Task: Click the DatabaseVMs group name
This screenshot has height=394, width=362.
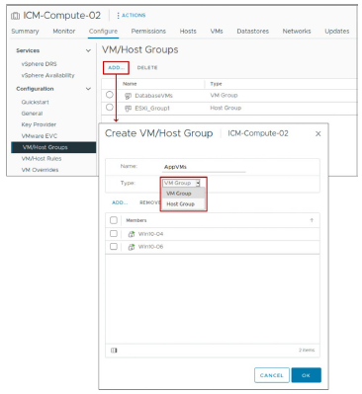Action: coord(153,96)
